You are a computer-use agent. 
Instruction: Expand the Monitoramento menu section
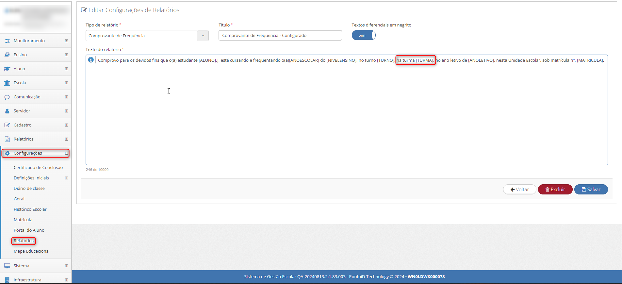coord(67,41)
